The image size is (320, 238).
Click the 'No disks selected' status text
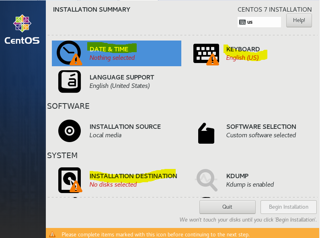[113, 184]
